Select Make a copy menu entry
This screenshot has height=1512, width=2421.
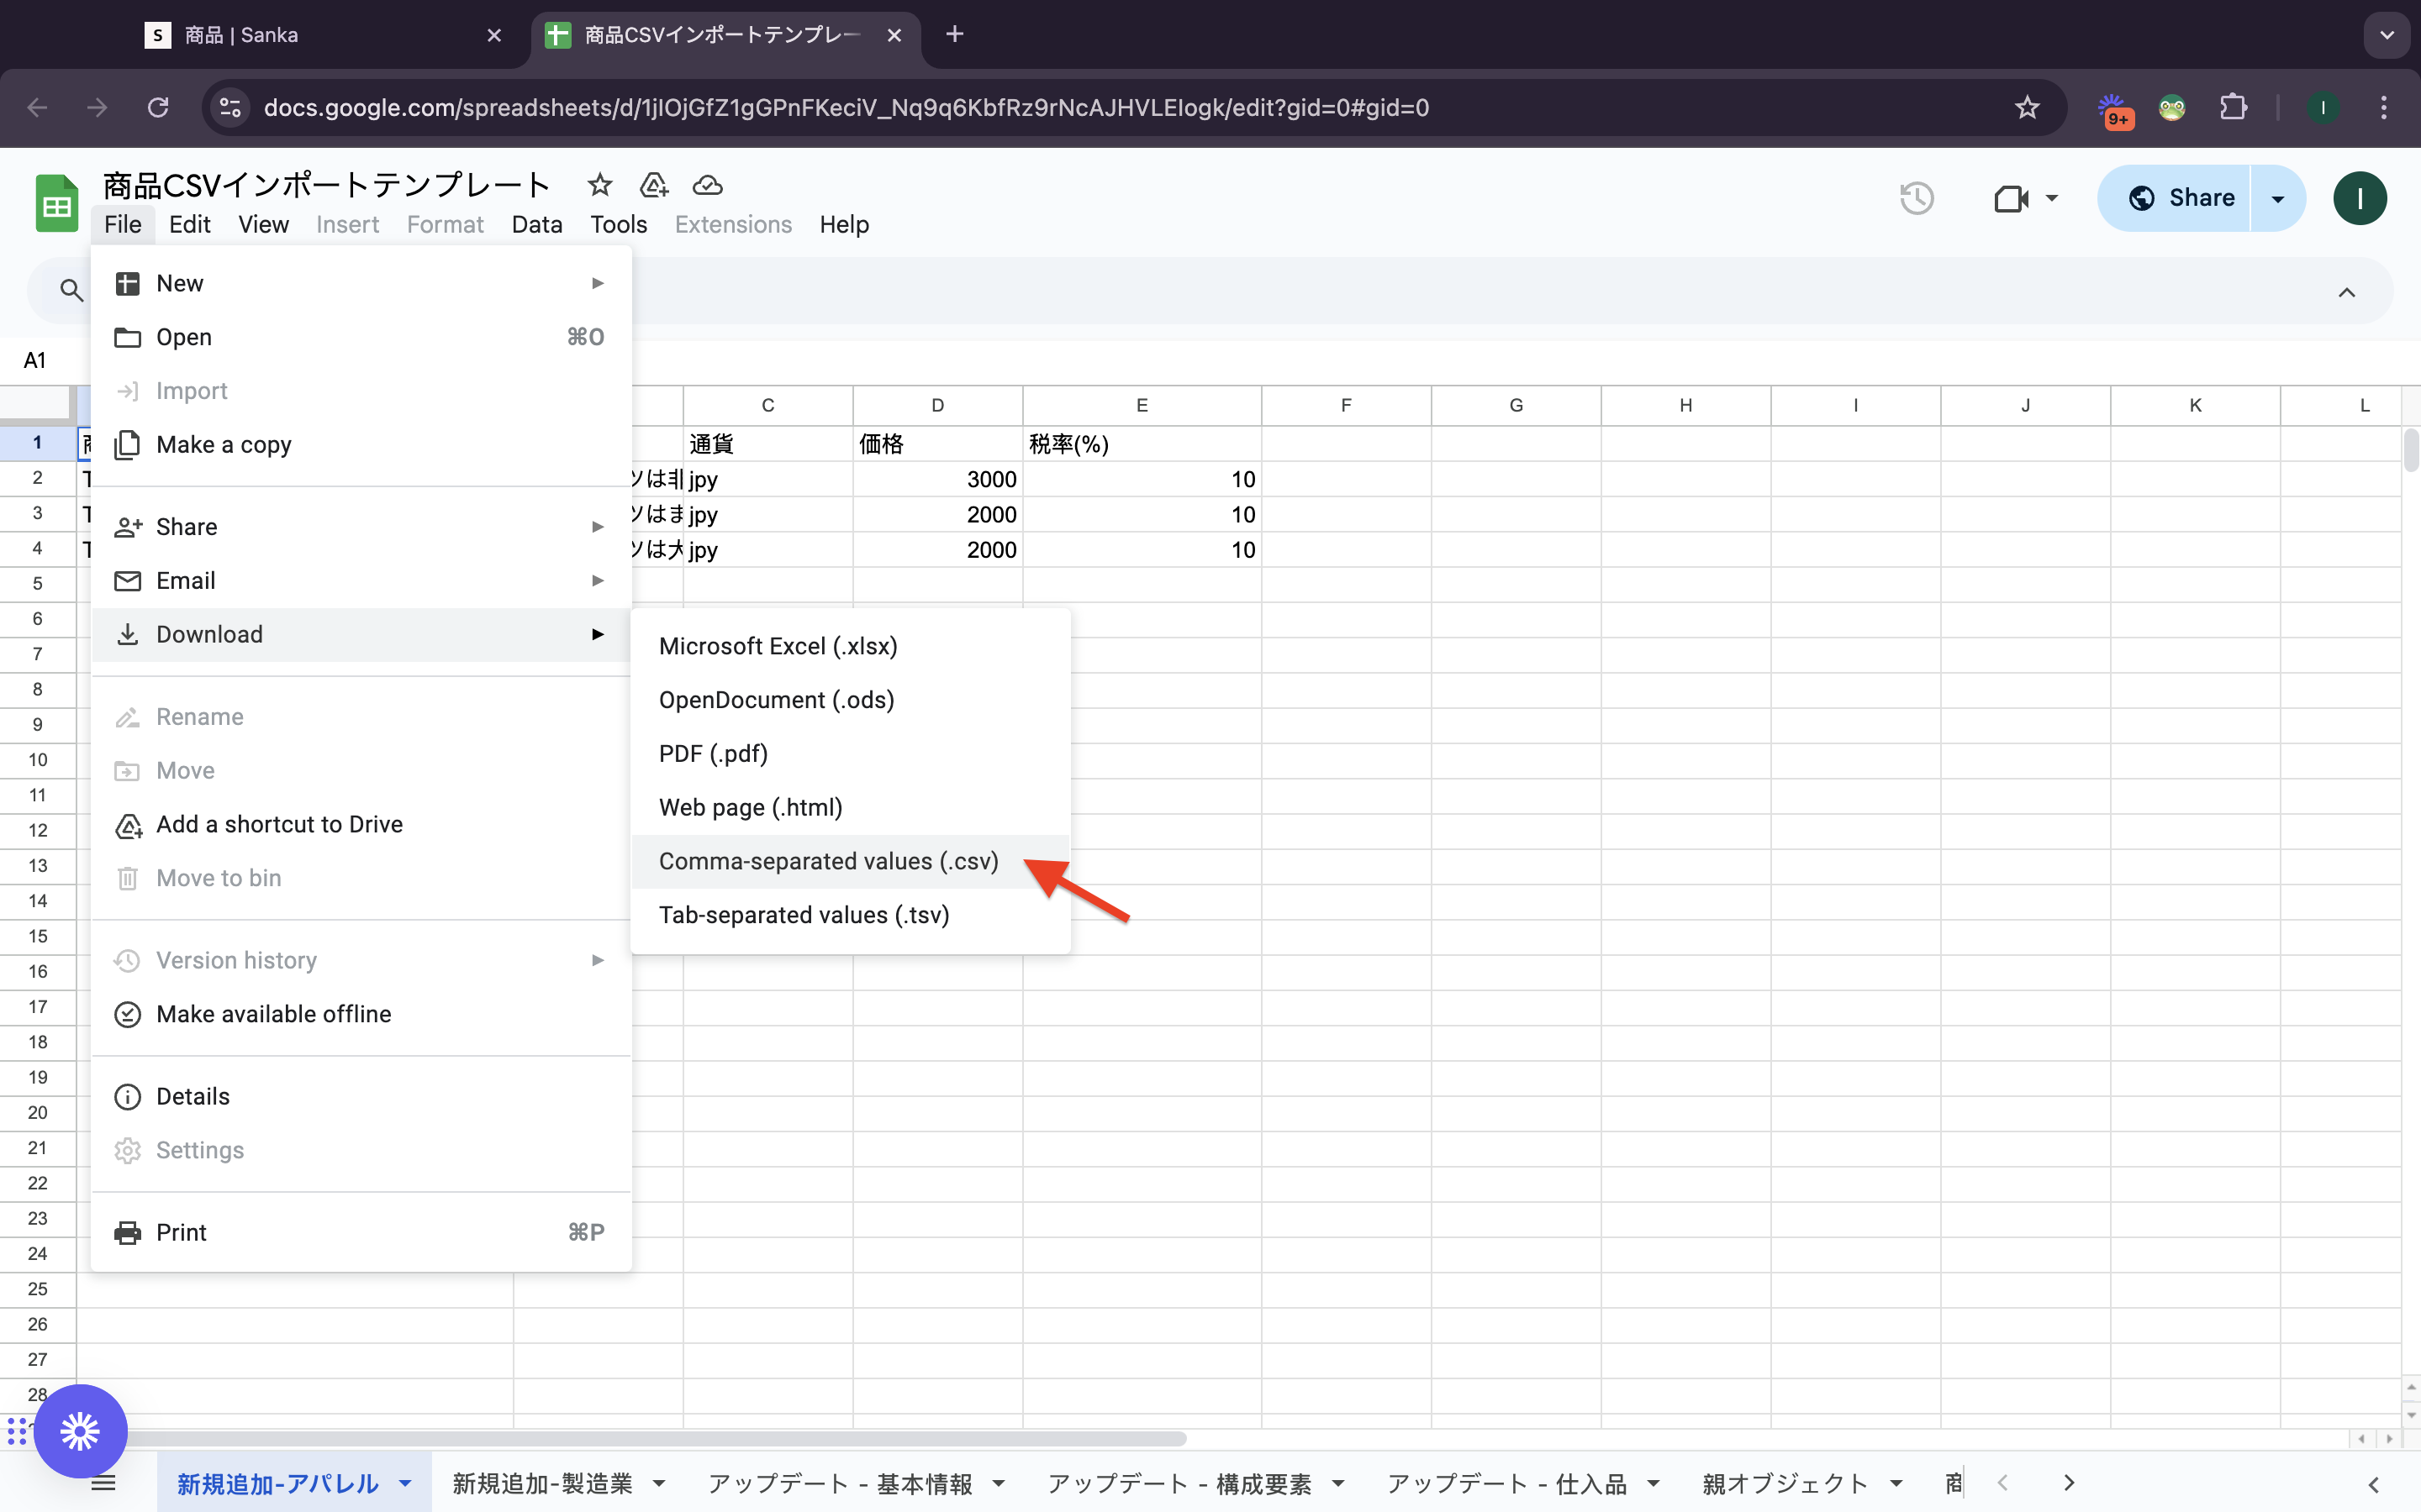[x=223, y=444]
